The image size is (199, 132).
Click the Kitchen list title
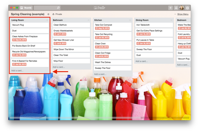pyautogui.click(x=98, y=20)
